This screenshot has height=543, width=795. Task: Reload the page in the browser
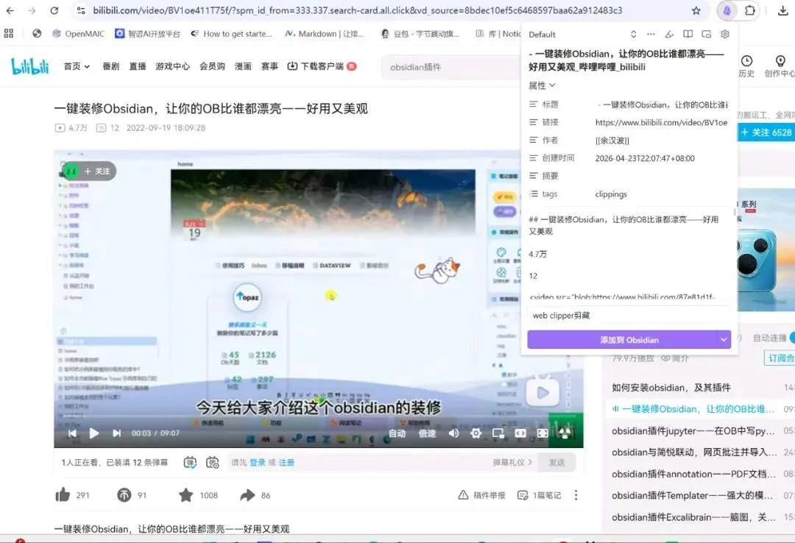pos(54,10)
